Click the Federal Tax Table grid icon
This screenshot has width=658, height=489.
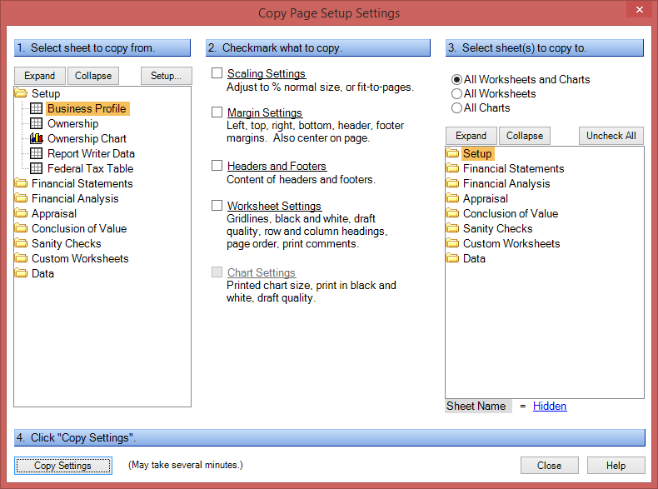pyautogui.click(x=36, y=168)
